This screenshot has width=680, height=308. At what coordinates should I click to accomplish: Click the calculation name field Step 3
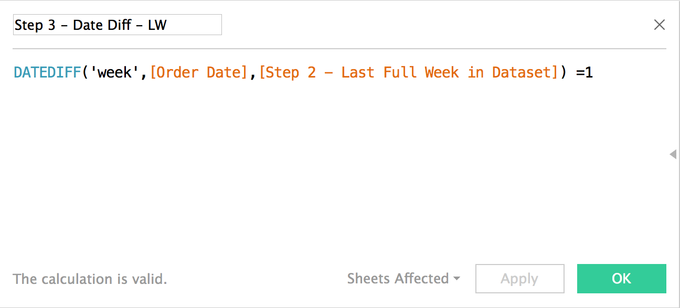[116, 25]
